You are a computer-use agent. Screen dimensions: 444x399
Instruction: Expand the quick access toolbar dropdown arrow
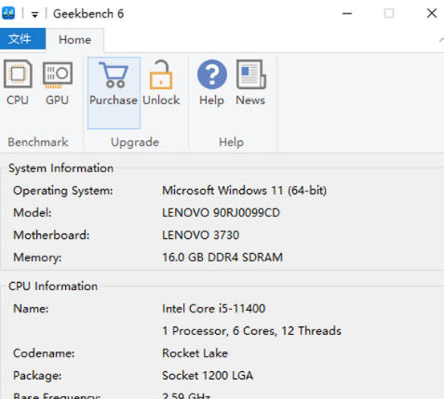coord(34,14)
